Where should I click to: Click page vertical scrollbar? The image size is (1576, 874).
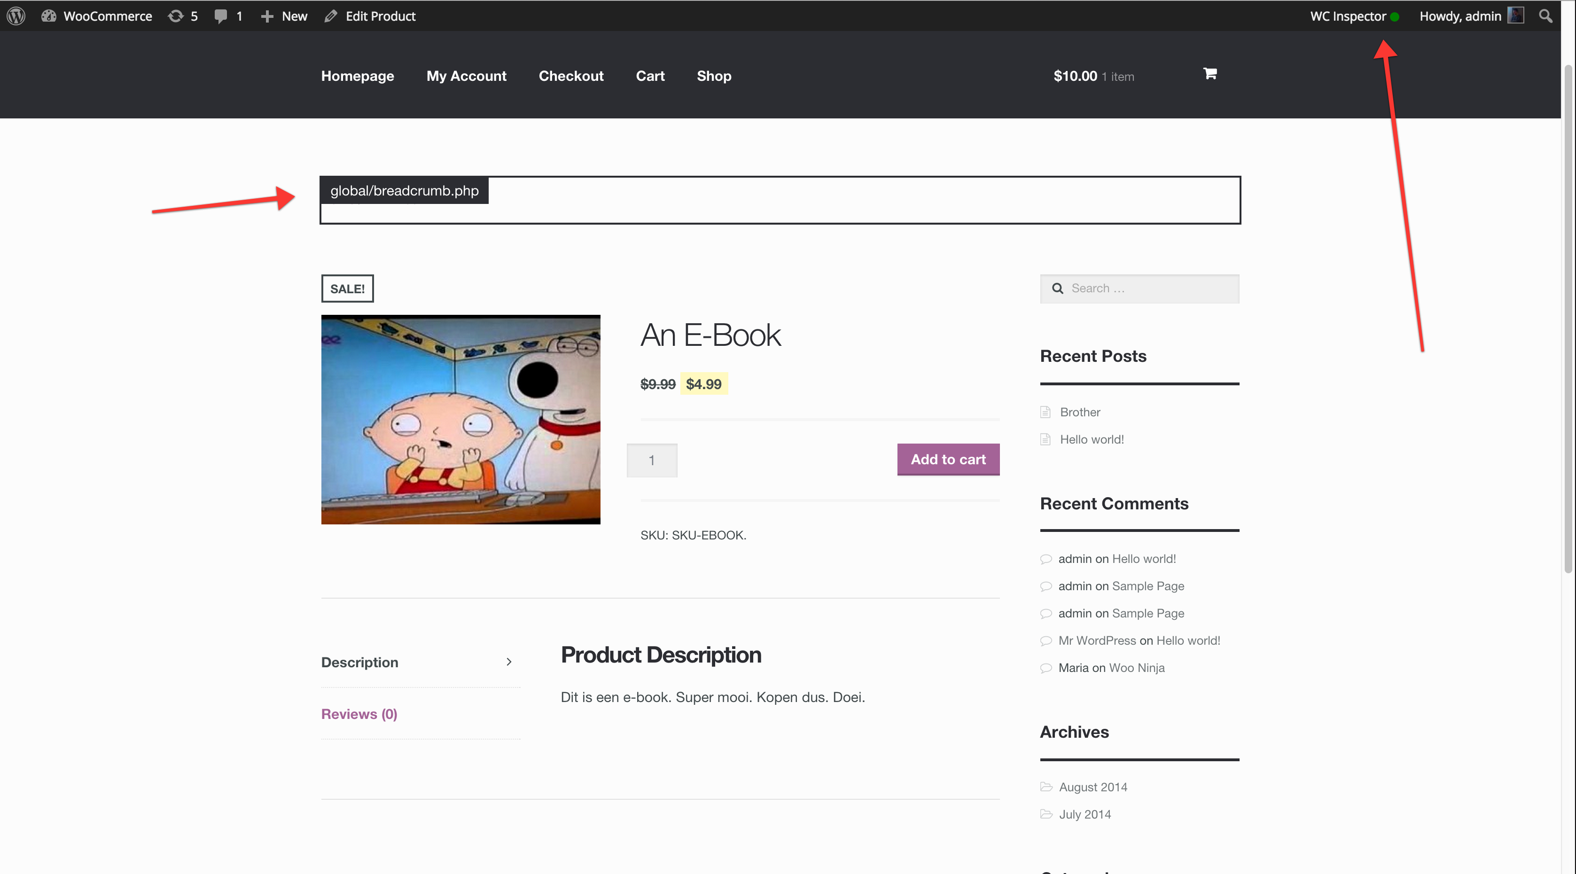pos(1568,318)
